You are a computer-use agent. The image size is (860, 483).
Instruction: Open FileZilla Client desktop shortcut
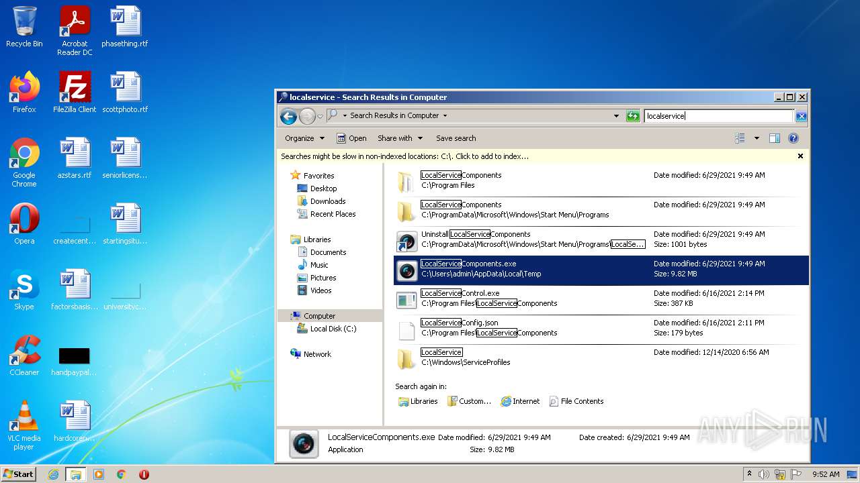(75, 93)
